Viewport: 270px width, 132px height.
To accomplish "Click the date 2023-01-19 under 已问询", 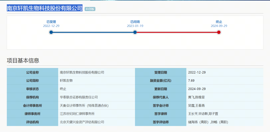I will (x=135, y=26).
